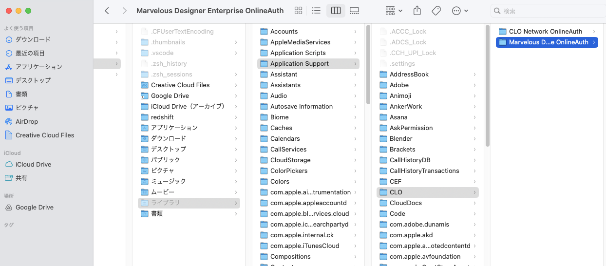Select the com.adobe.dunamis folder
Image resolution: width=606 pixels, height=266 pixels.
click(x=428, y=224)
